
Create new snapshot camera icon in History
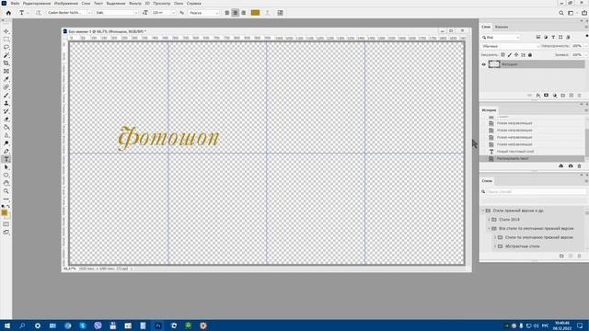point(571,165)
